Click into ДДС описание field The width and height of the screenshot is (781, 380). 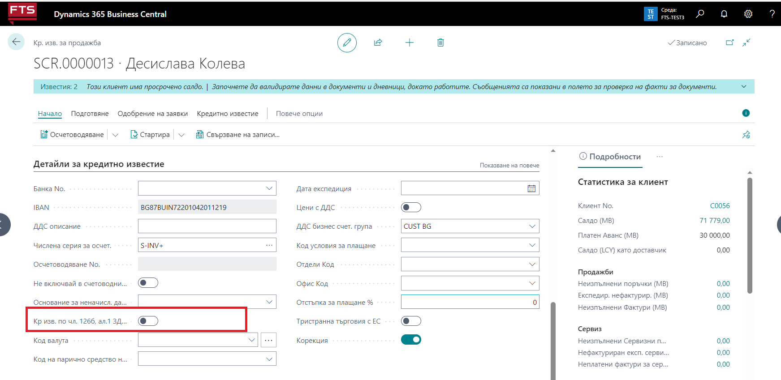pos(207,226)
